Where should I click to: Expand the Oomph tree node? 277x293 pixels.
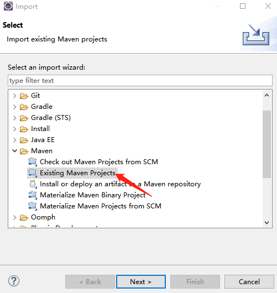click(14, 217)
